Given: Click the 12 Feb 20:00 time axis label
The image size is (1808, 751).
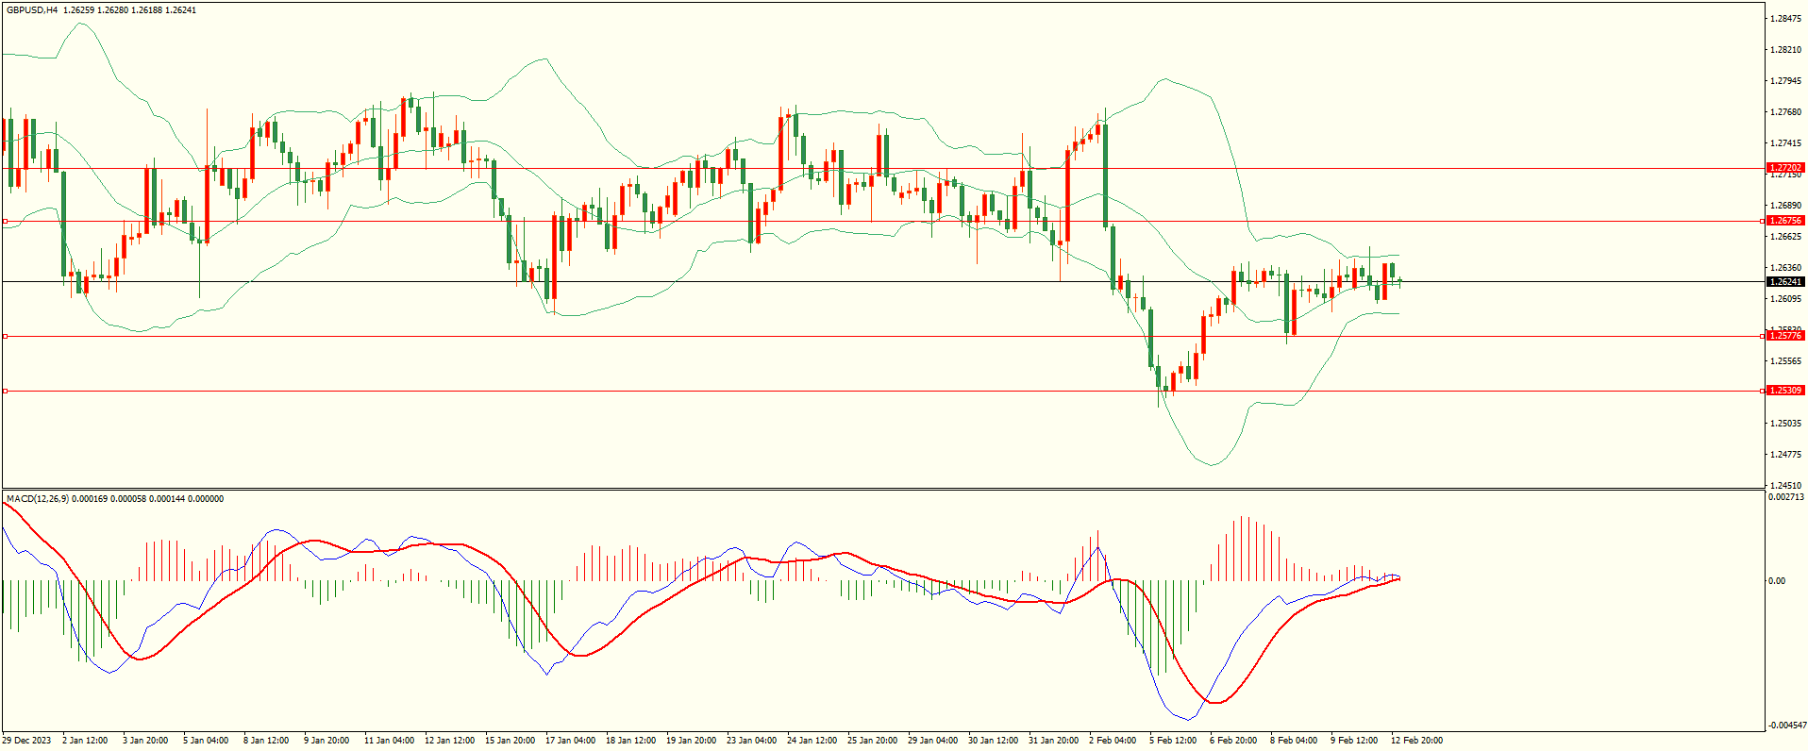Looking at the screenshot, I should [x=1416, y=741].
